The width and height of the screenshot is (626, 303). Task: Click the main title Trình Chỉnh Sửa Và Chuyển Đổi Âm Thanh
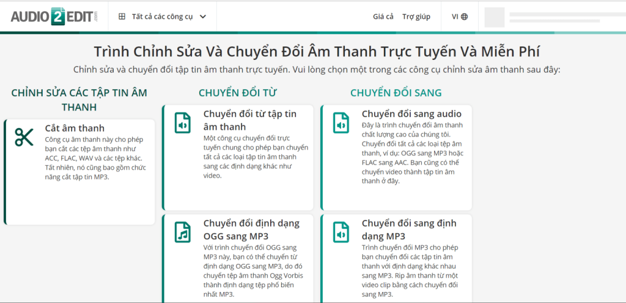tap(317, 52)
